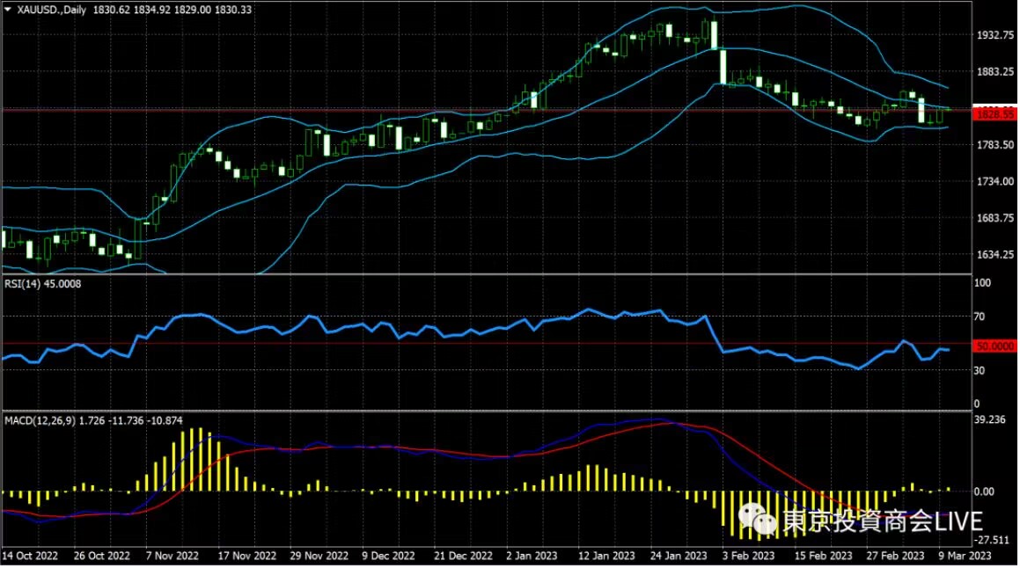Screen dimensions: 1020x568
Task: Click the MACD 0.00 scale label
Action: pyautogui.click(x=984, y=492)
